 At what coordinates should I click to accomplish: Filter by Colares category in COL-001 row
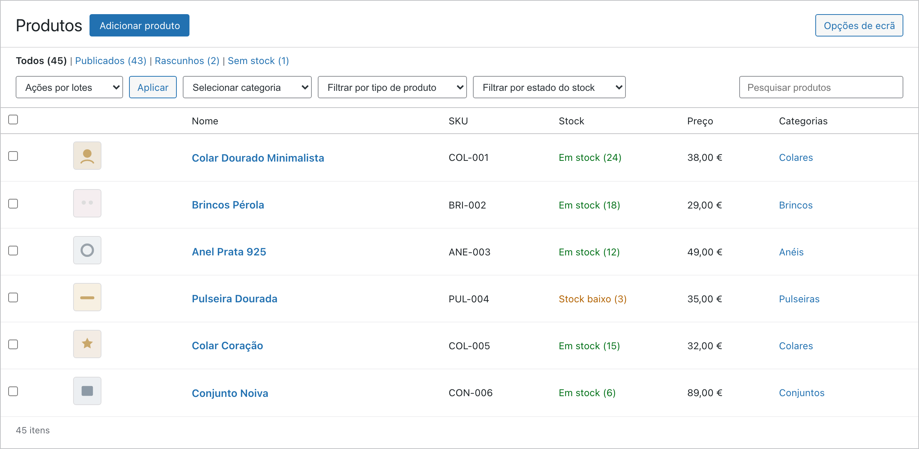click(x=796, y=157)
